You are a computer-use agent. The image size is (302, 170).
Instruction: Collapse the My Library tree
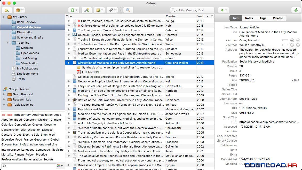3,17
